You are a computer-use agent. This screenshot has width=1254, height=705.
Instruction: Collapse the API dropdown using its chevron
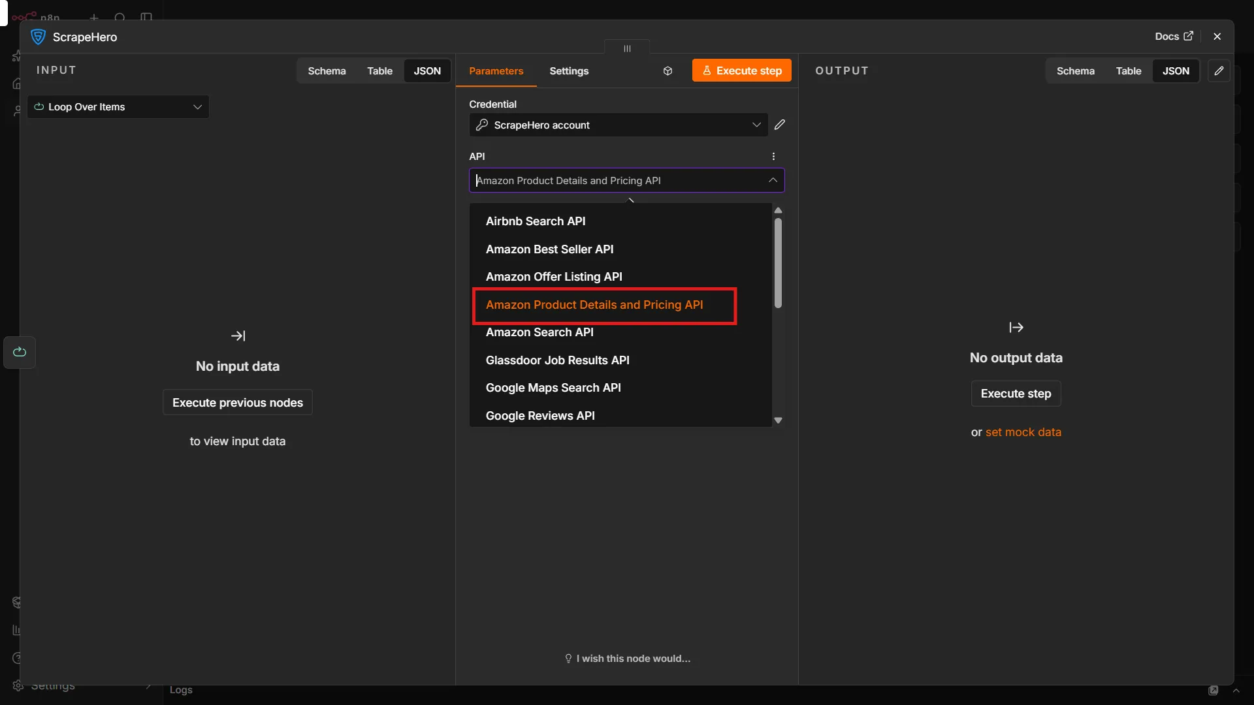[x=773, y=180]
